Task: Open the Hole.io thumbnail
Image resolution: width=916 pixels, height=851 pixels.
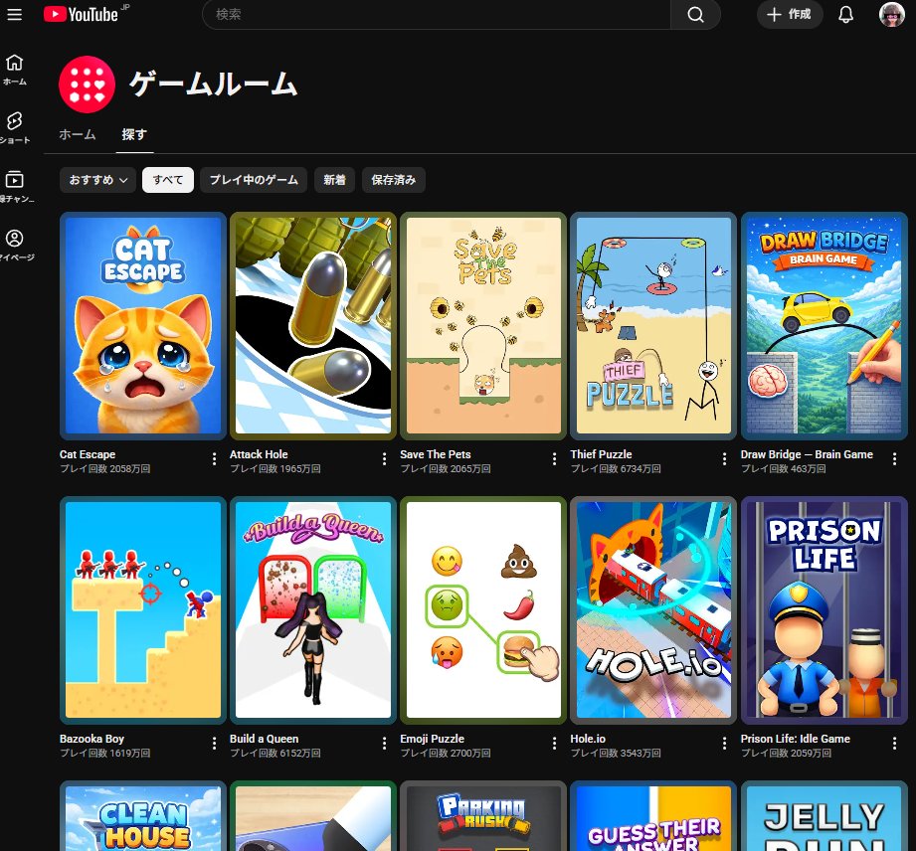Action: [x=653, y=609]
